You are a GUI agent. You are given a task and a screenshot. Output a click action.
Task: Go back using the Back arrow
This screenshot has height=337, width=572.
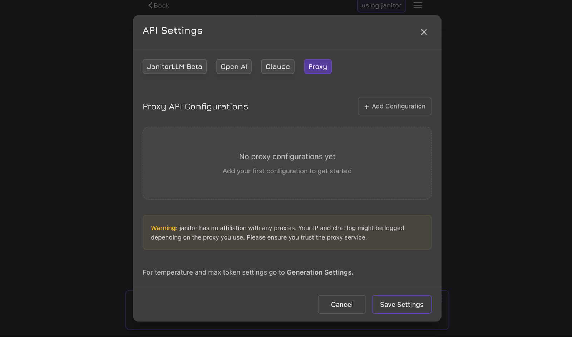pyautogui.click(x=159, y=5)
